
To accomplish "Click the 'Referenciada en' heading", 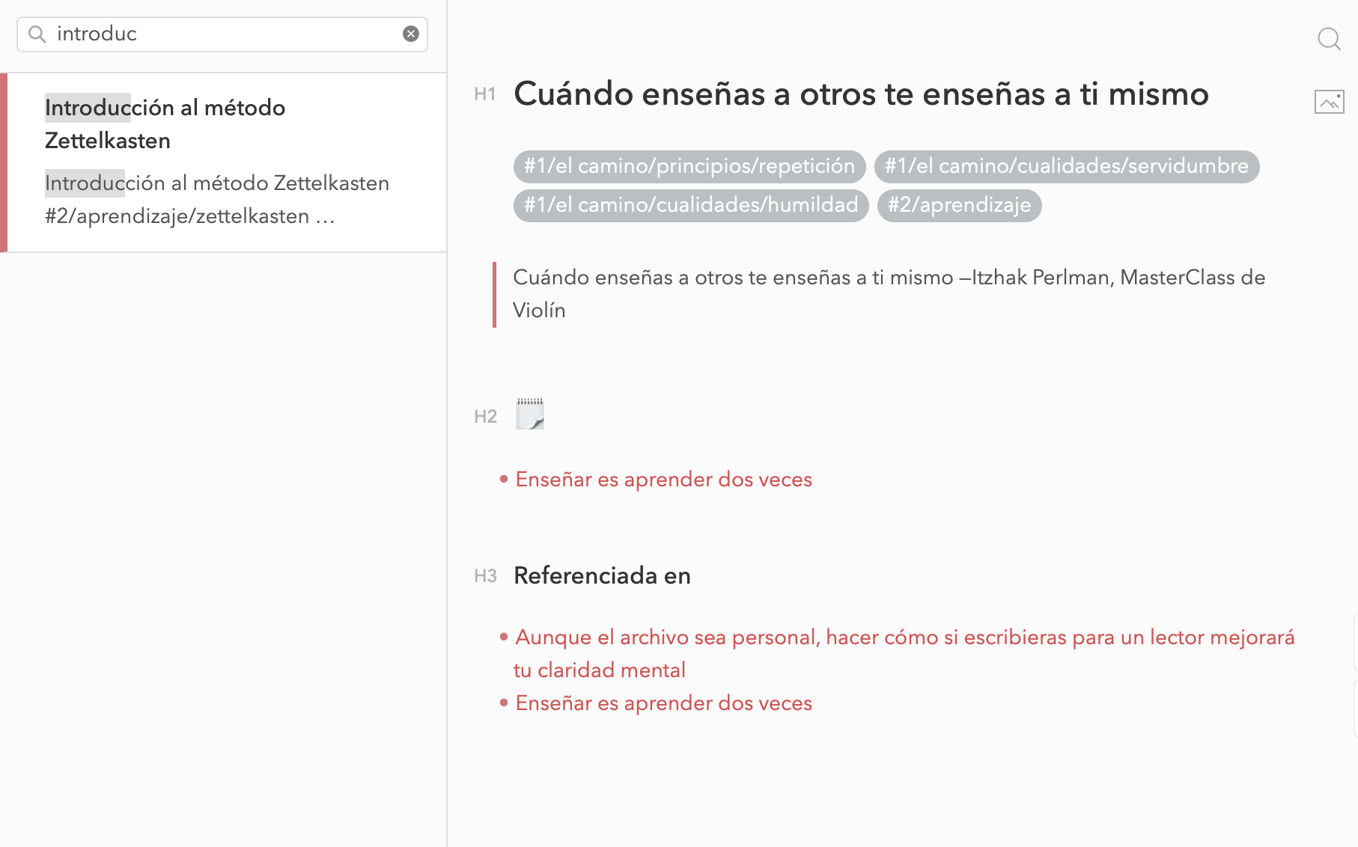I will coord(602,576).
